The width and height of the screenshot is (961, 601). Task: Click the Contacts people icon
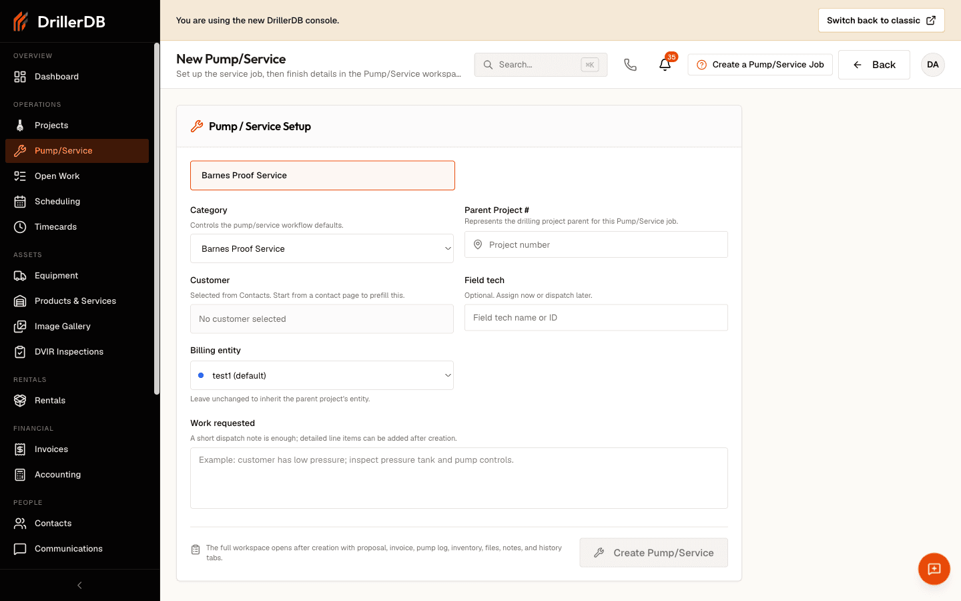(20, 524)
